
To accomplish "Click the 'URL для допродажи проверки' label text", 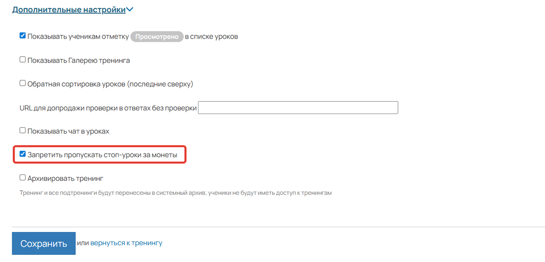I will tap(108, 108).
